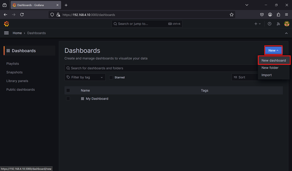Screen dimensions: 292x171
Task: Select New dashboard from the menu
Action: (x=274, y=60)
